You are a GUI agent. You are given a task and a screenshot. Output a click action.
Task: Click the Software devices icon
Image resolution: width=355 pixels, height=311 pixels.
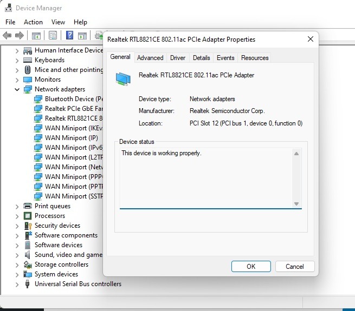pos(28,245)
